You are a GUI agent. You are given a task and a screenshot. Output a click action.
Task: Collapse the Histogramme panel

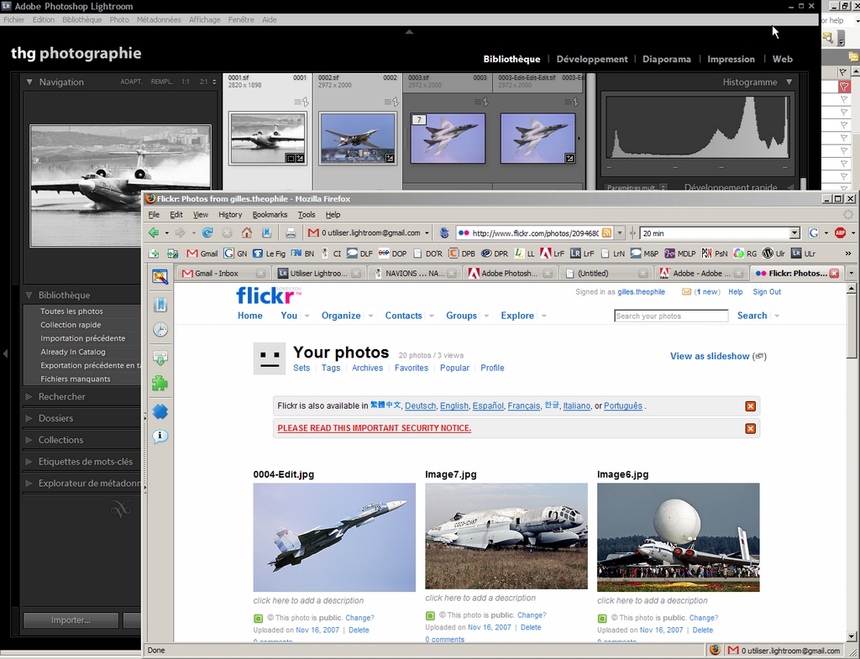(789, 81)
